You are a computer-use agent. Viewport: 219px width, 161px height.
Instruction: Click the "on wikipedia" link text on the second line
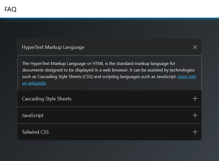tap(34, 83)
